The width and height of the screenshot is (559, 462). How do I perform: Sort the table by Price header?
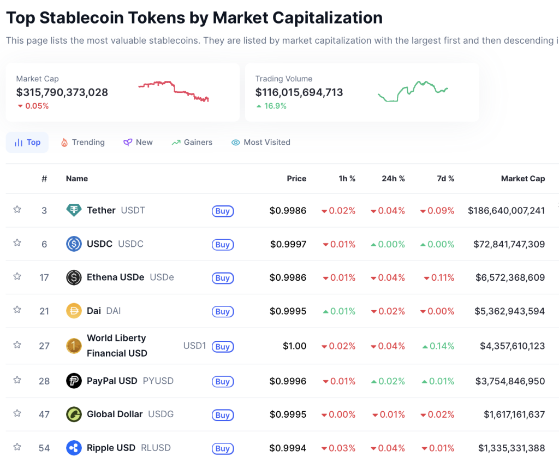click(296, 179)
